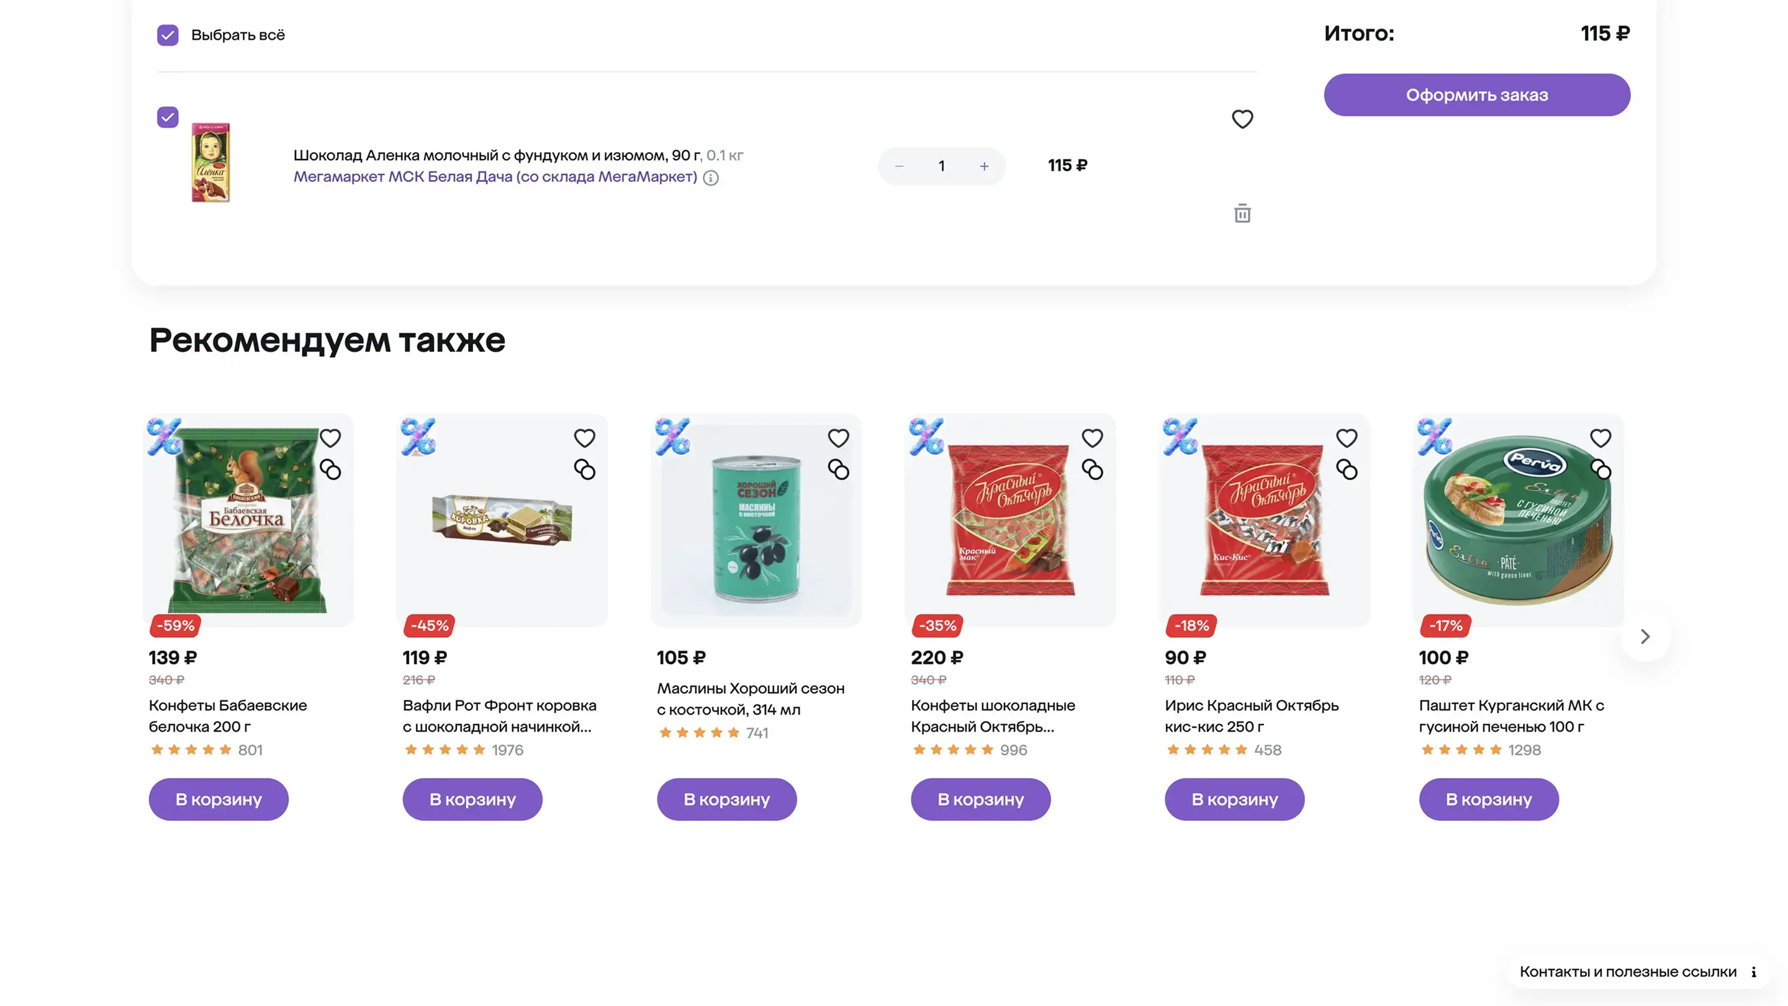1788x1006 pixels.
Task: Toggle the Выбрать всё checkbox
Action: [168, 35]
